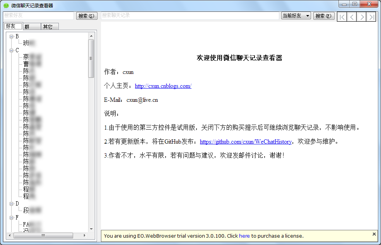Collapse the F group in friend tree

pos(12,218)
